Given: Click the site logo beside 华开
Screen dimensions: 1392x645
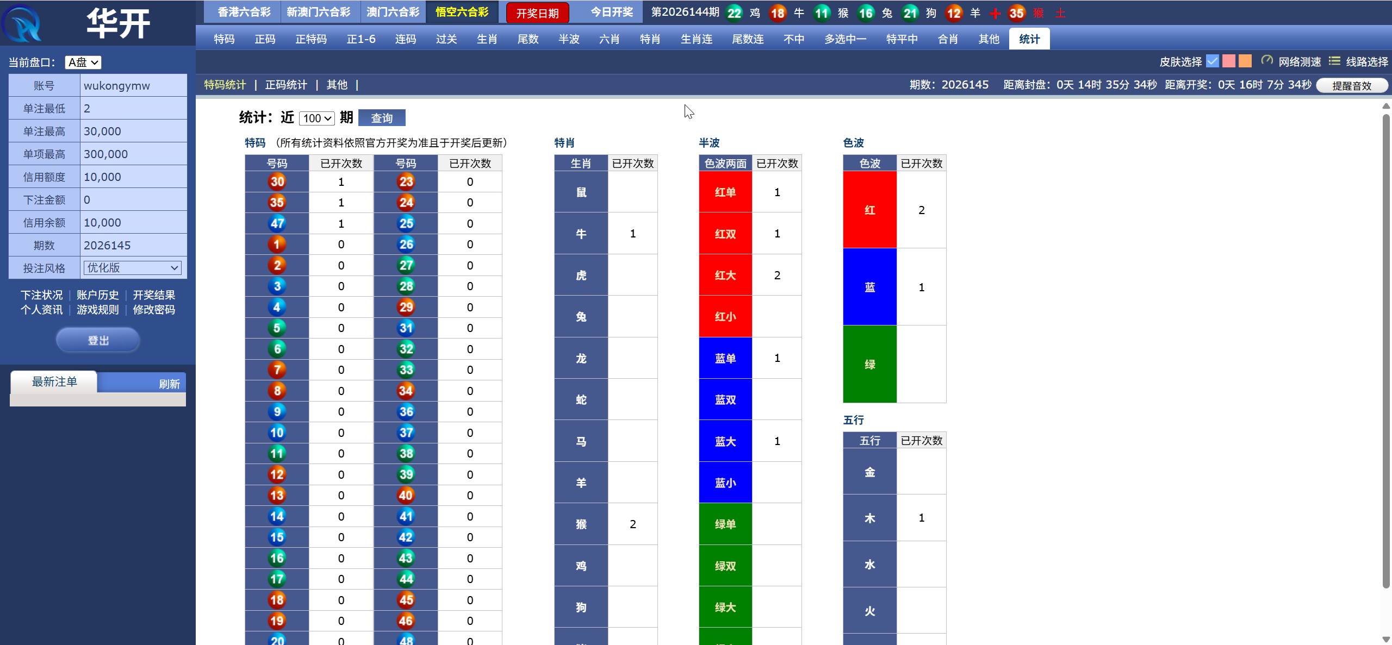Looking at the screenshot, I should pyautogui.click(x=22, y=24).
